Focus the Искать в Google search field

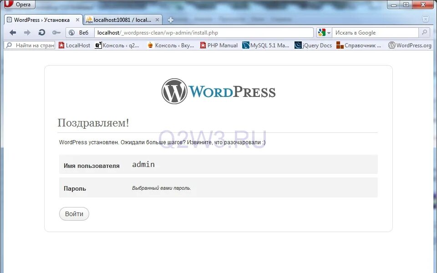[376, 33]
